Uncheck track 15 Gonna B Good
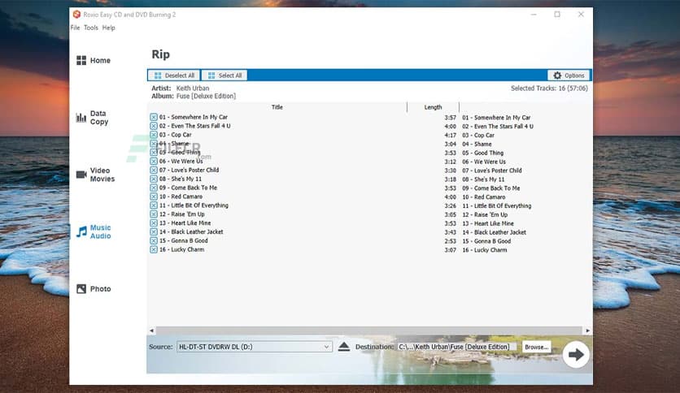Screen dimensions: 680x393 (x=154, y=240)
